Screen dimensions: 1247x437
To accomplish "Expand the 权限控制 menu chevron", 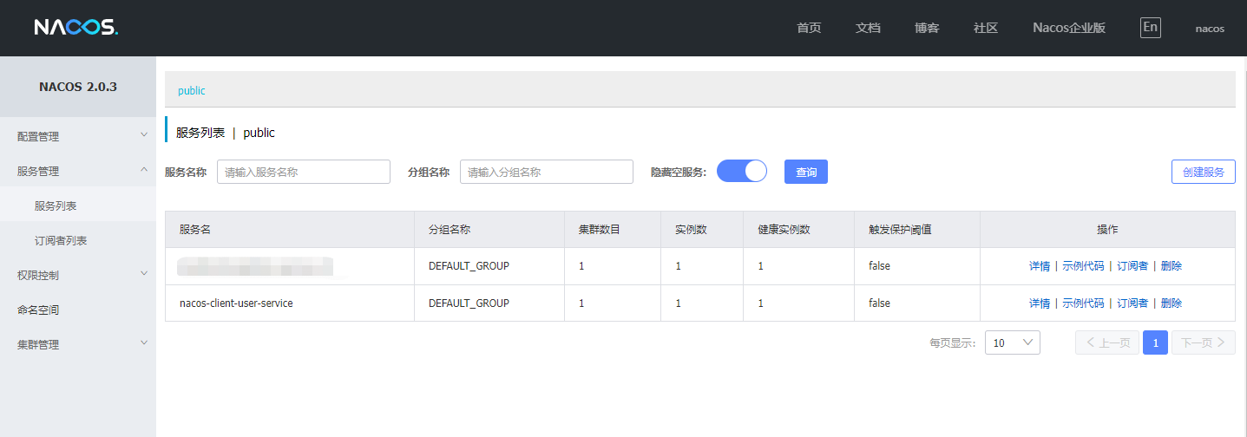I will 144,274.
